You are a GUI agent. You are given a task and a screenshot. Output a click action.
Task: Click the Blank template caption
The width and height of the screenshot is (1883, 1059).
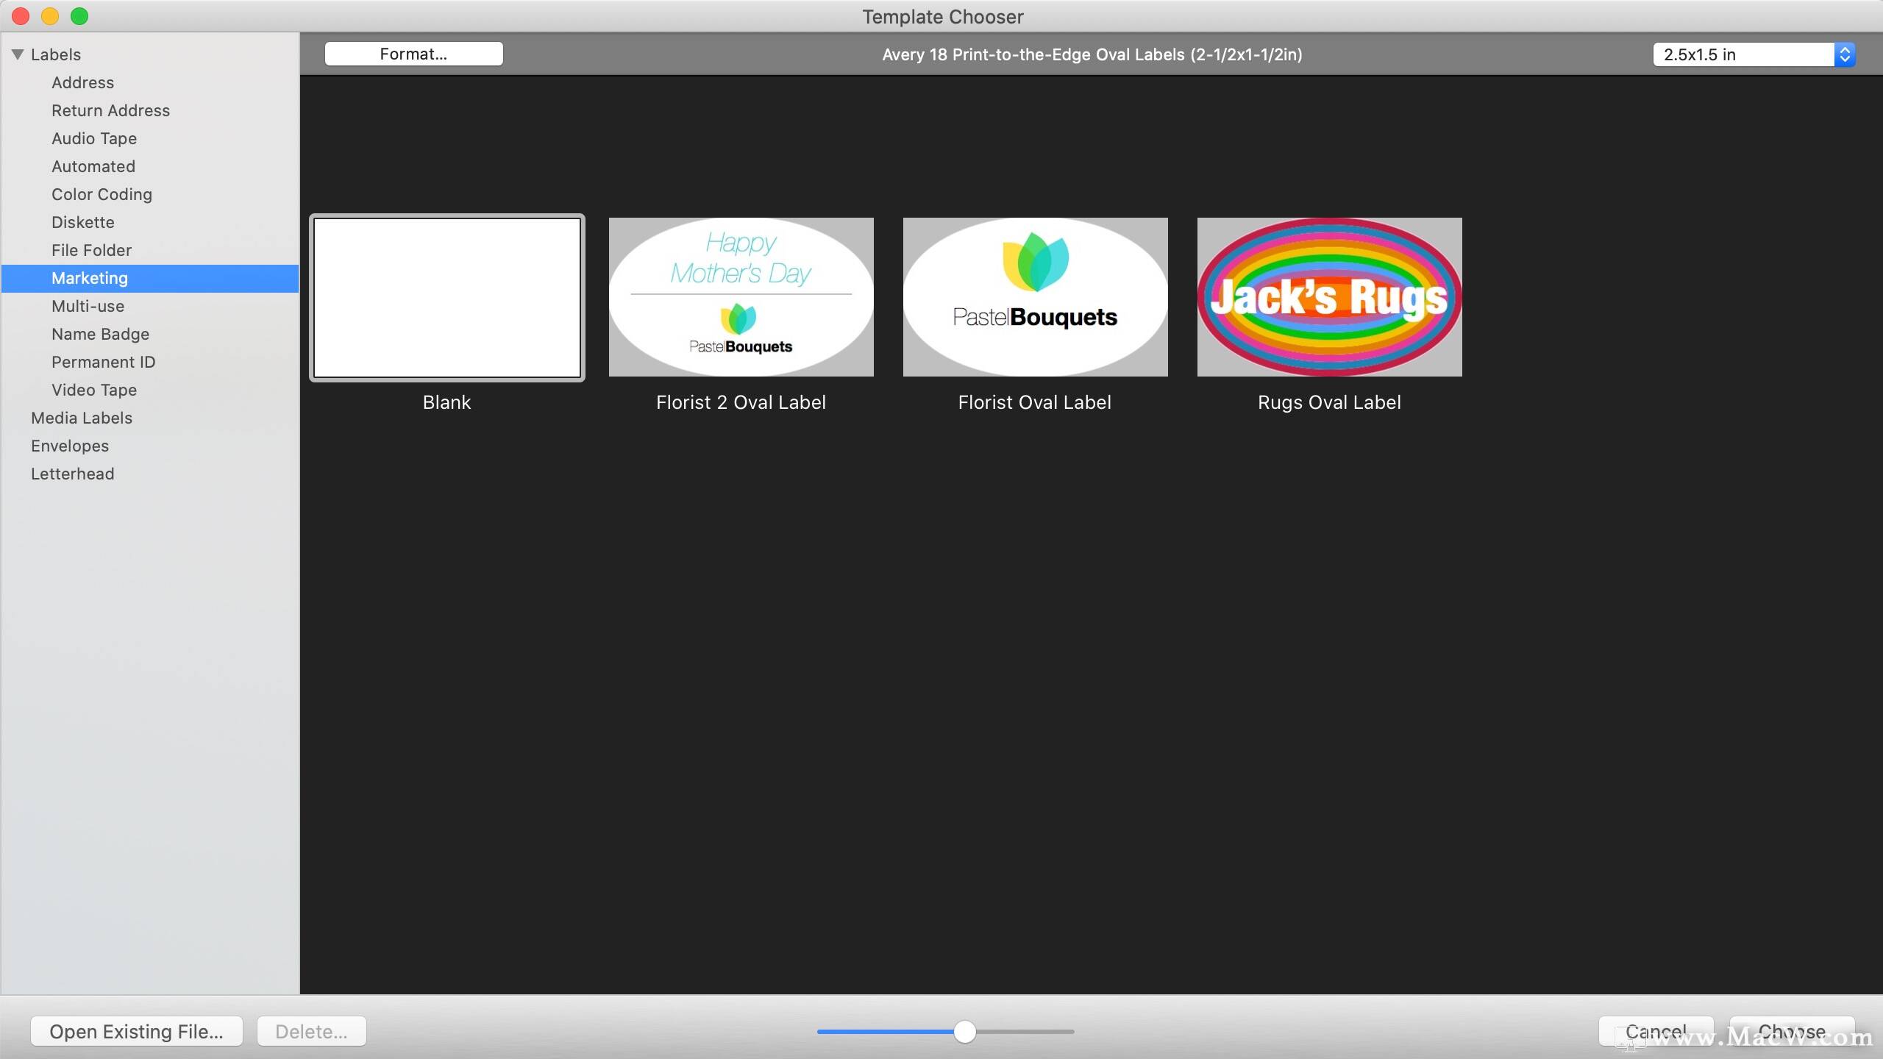pos(447,402)
